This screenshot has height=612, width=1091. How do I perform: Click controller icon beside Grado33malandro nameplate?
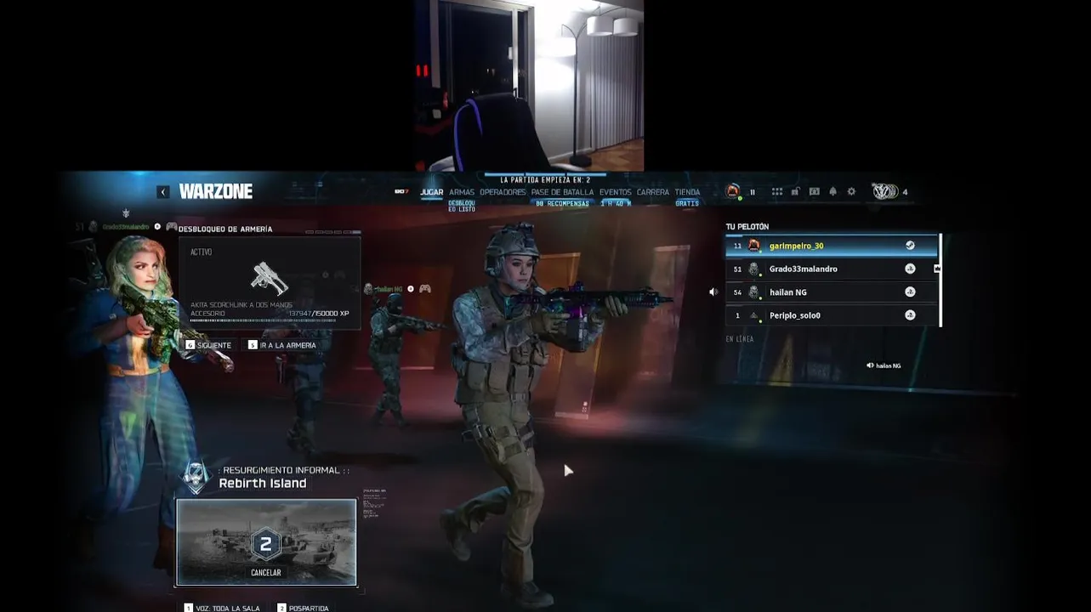pos(171,227)
